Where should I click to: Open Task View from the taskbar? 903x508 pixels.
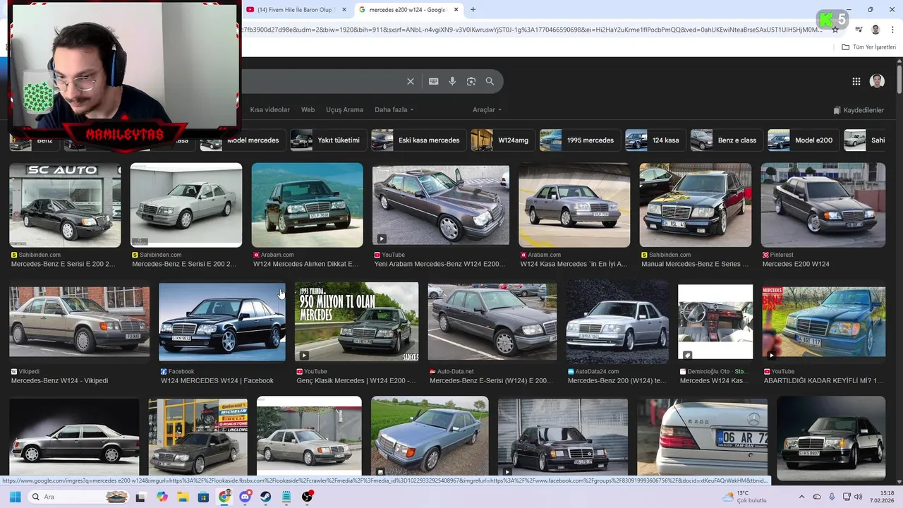(140, 497)
